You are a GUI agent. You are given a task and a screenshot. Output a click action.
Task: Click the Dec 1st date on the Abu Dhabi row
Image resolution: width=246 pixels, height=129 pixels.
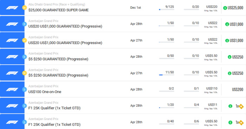coord(136,8)
